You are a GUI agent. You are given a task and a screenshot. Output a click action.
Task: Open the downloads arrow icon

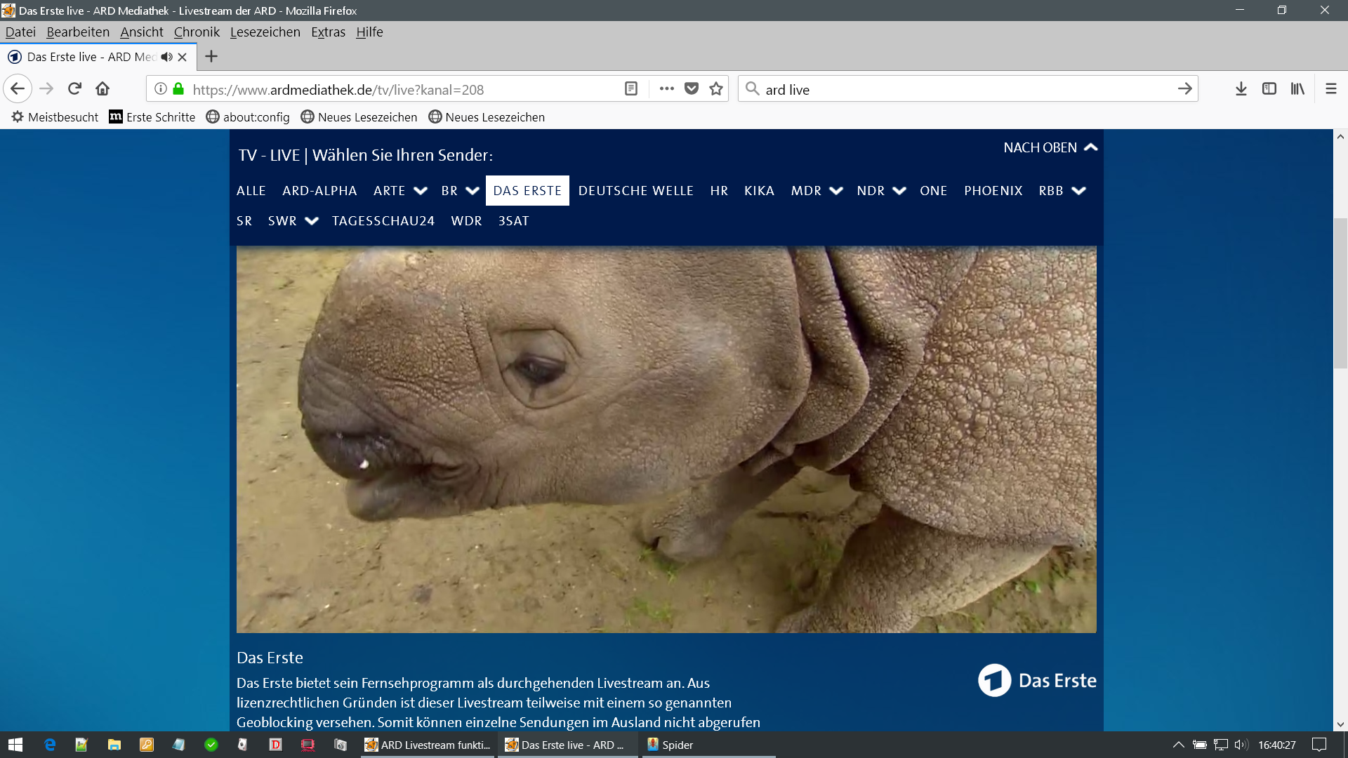[x=1241, y=88]
